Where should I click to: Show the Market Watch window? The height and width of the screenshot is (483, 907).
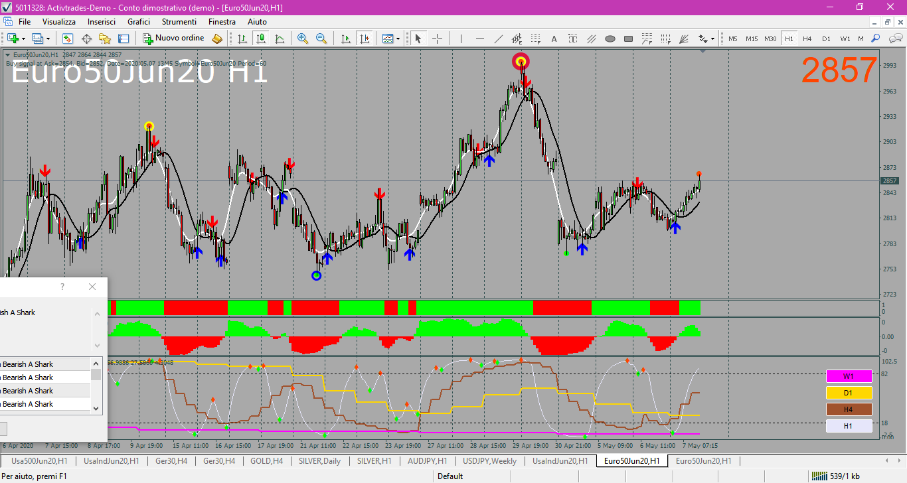[68, 38]
